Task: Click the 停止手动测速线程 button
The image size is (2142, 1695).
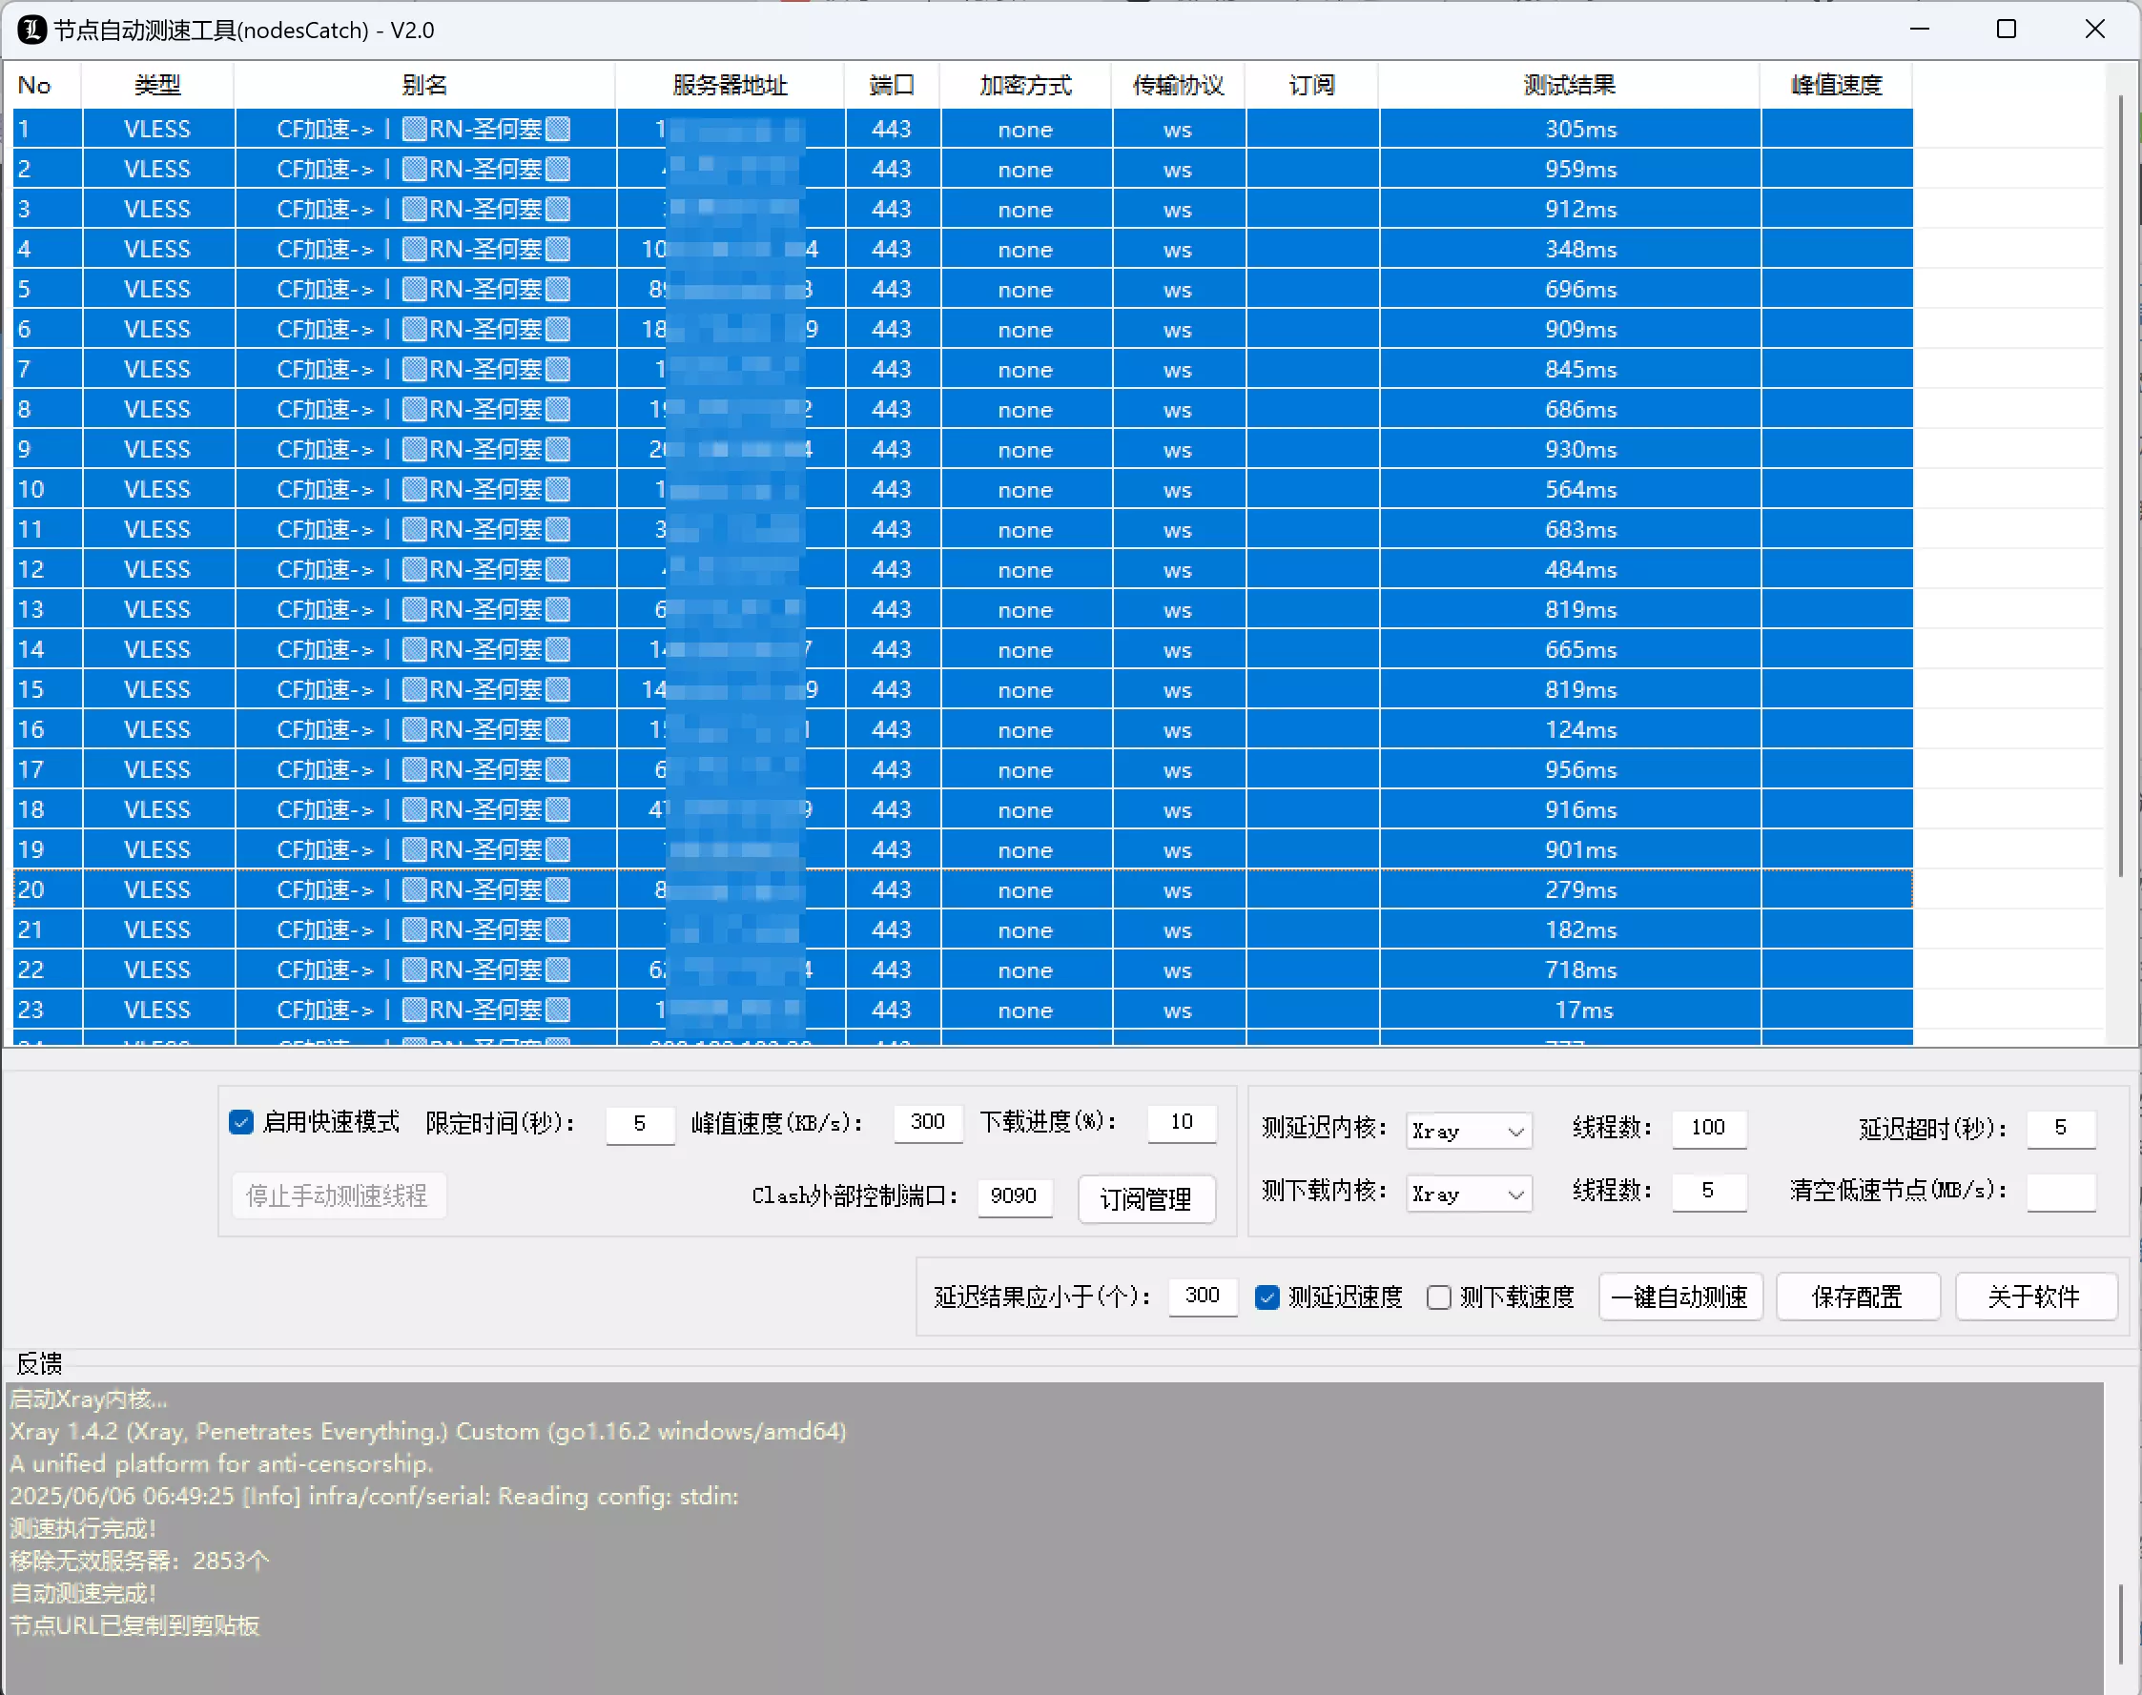Action: click(338, 1195)
